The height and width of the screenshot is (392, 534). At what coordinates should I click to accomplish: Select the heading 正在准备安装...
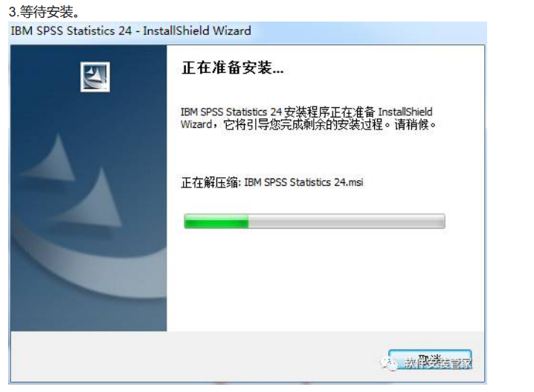click(x=232, y=68)
